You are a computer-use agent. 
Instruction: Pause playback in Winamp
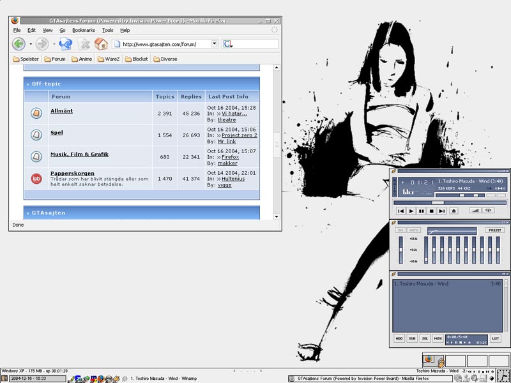coord(422,211)
